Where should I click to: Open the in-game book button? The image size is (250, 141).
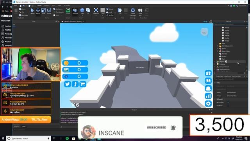point(208,81)
